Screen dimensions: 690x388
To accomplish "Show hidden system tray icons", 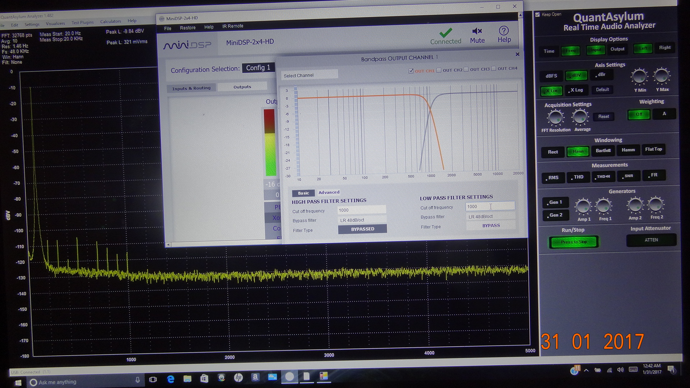I will click(586, 370).
